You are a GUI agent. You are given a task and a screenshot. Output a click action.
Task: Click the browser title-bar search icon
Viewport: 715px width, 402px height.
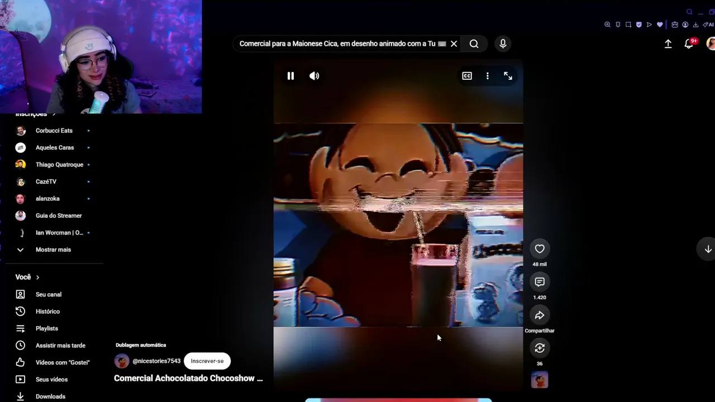689,12
